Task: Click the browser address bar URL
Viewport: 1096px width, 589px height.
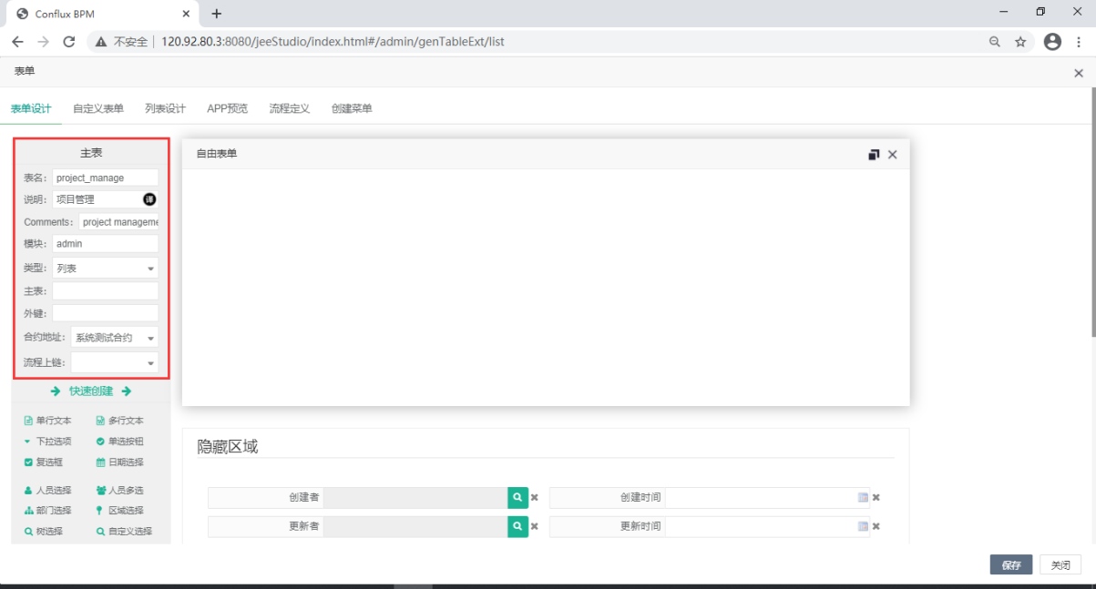Action: tap(333, 42)
